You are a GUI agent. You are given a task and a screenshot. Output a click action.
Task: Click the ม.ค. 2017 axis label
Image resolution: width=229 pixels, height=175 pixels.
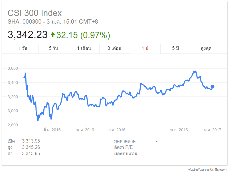tap(212, 130)
